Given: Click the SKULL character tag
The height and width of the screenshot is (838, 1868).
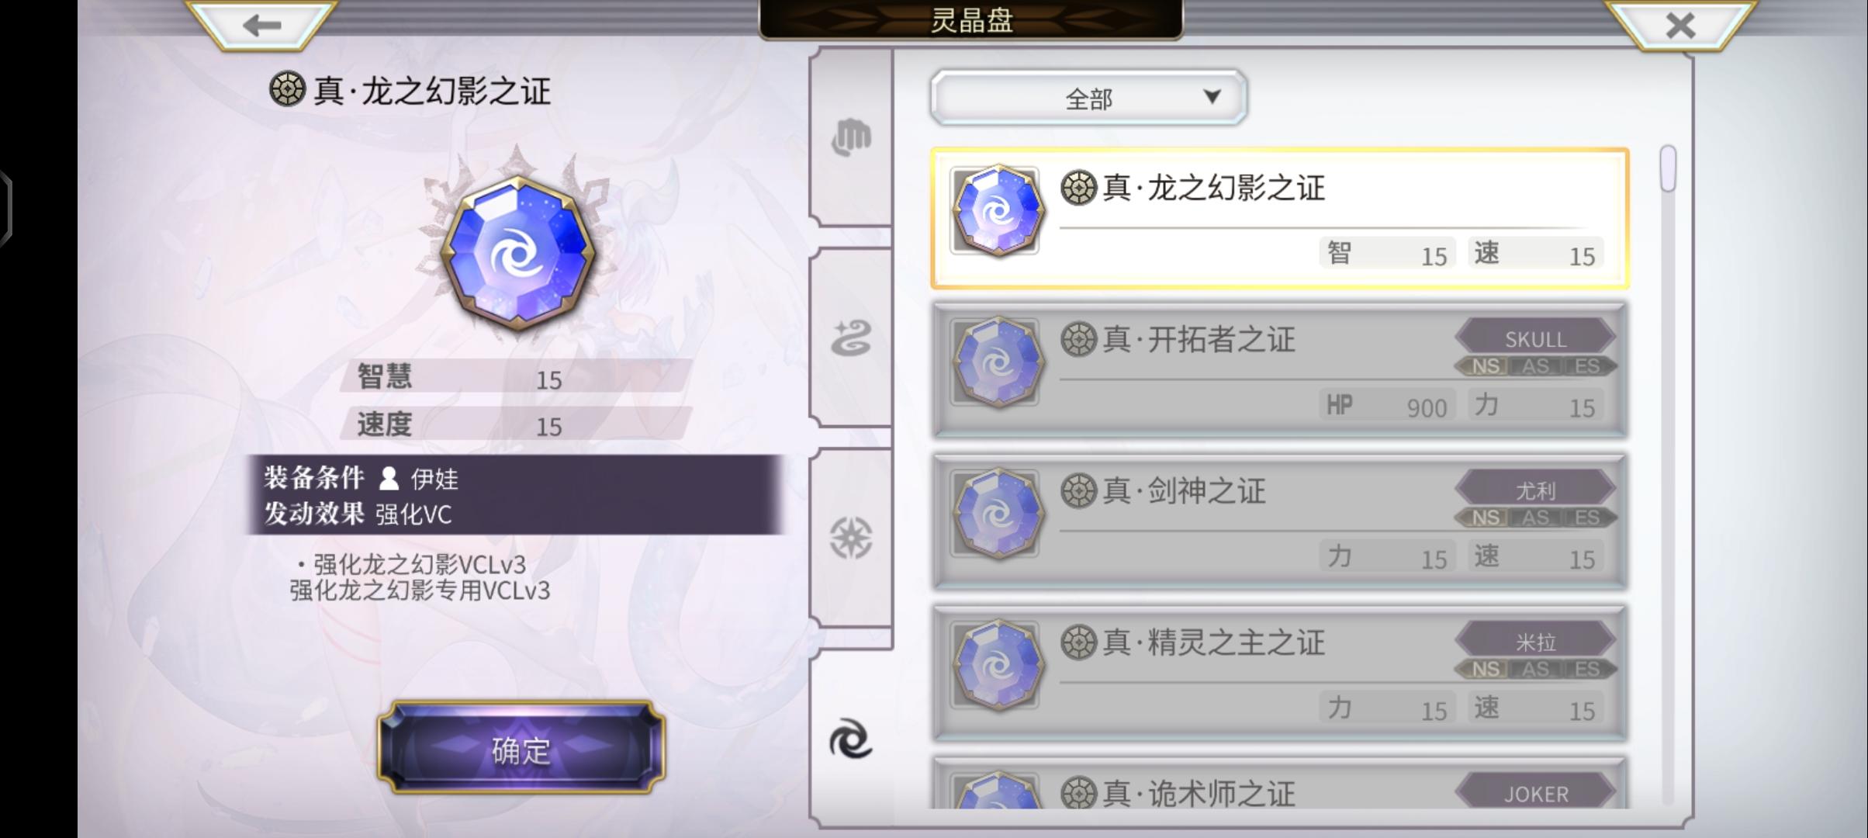Looking at the screenshot, I should [1536, 339].
